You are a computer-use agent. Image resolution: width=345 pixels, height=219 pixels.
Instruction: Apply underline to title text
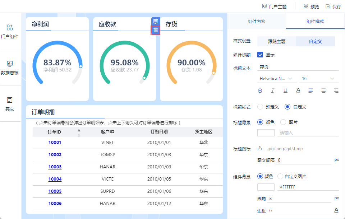(x=285, y=91)
